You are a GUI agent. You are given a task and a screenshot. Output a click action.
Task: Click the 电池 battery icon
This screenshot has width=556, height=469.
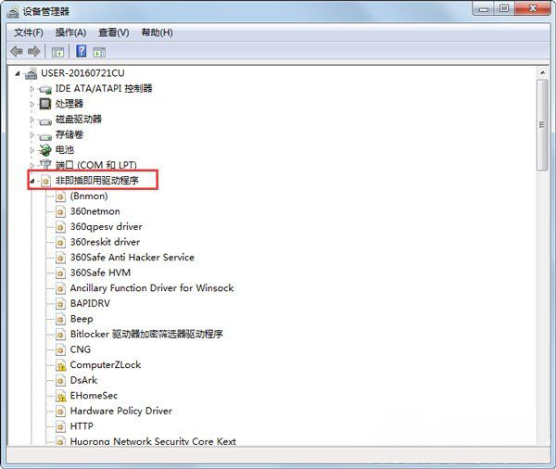(45, 150)
